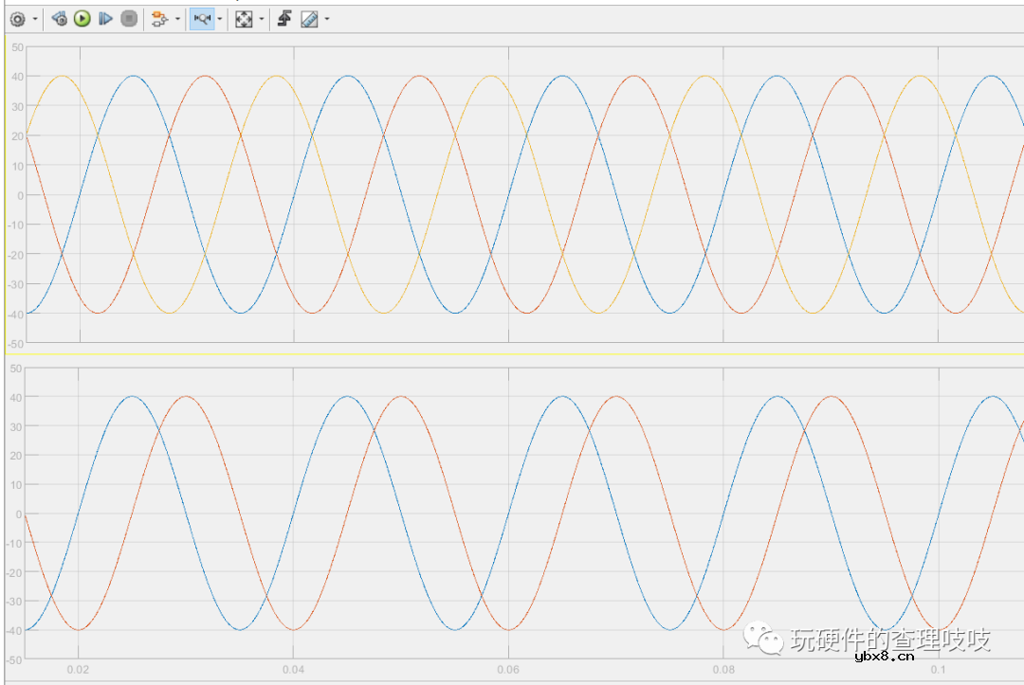Click the yellow separator between the two plots
The width and height of the screenshot is (1024, 685).
click(512, 352)
